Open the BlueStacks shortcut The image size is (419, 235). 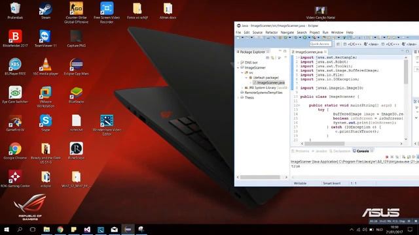pos(76,95)
